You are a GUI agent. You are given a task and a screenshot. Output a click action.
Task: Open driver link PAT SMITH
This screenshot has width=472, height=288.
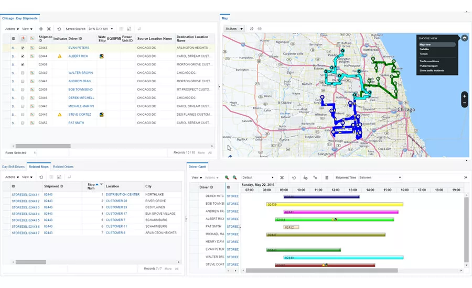(x=76, y=123)
